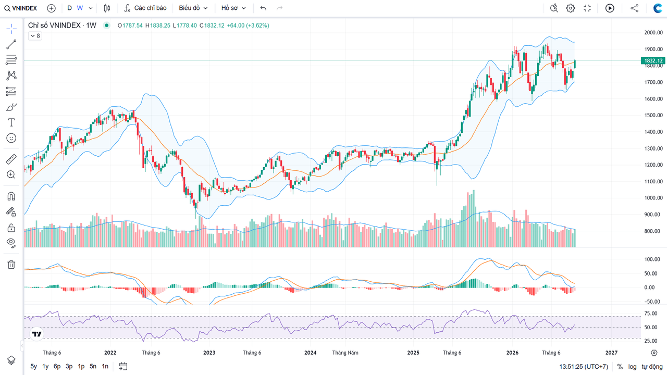Open the go to date calendar icon
667x375 pixels.
coord(123,366)
